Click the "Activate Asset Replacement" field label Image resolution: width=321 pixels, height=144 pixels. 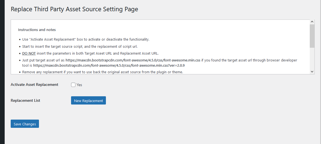[34, 84]
